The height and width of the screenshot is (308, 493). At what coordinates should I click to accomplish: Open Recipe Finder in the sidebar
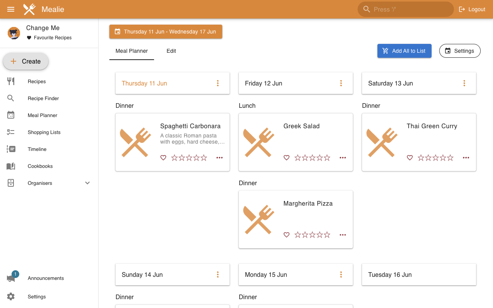49,99
